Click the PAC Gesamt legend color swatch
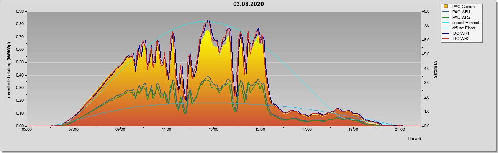The height and width of the screenshot is (153, 498). click(x=447, y=7)
